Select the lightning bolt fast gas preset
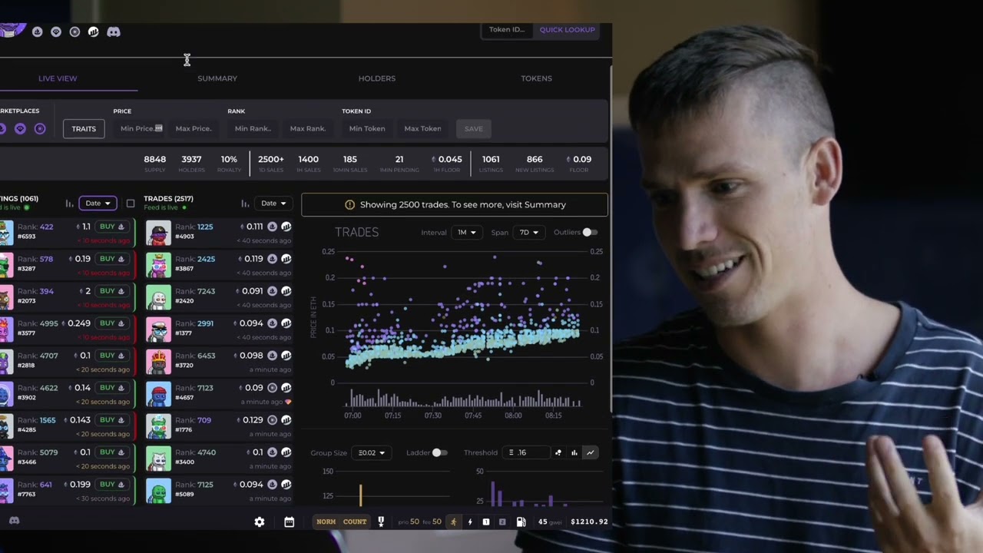Viewport: 983px width, 553px height. point(470,522)
